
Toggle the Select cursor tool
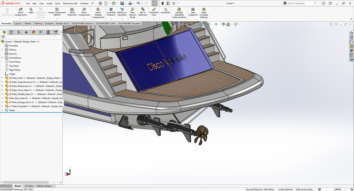coord(154,4)
